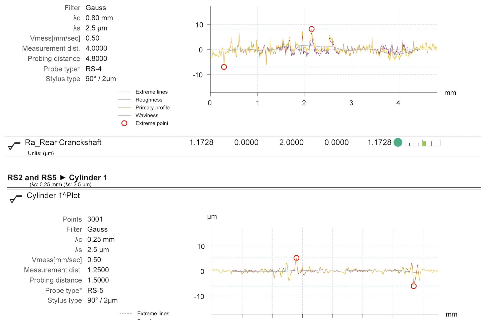Click the Probe type RS-5 value
The width and height of the screenshot is (481, 320).
(95, 290)
